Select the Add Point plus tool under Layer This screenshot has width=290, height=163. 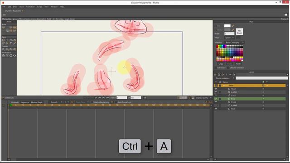click(7, 40)
